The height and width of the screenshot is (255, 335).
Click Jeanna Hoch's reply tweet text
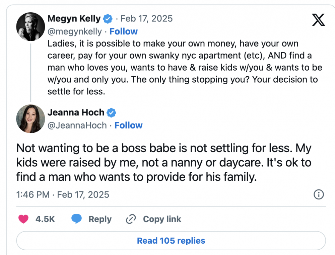click(163, 163)
